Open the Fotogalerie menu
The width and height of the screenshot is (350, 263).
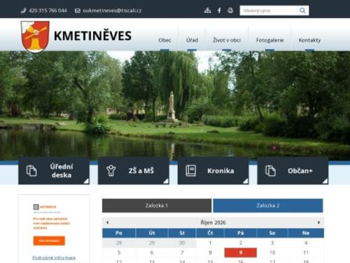[x=269, y=40]
